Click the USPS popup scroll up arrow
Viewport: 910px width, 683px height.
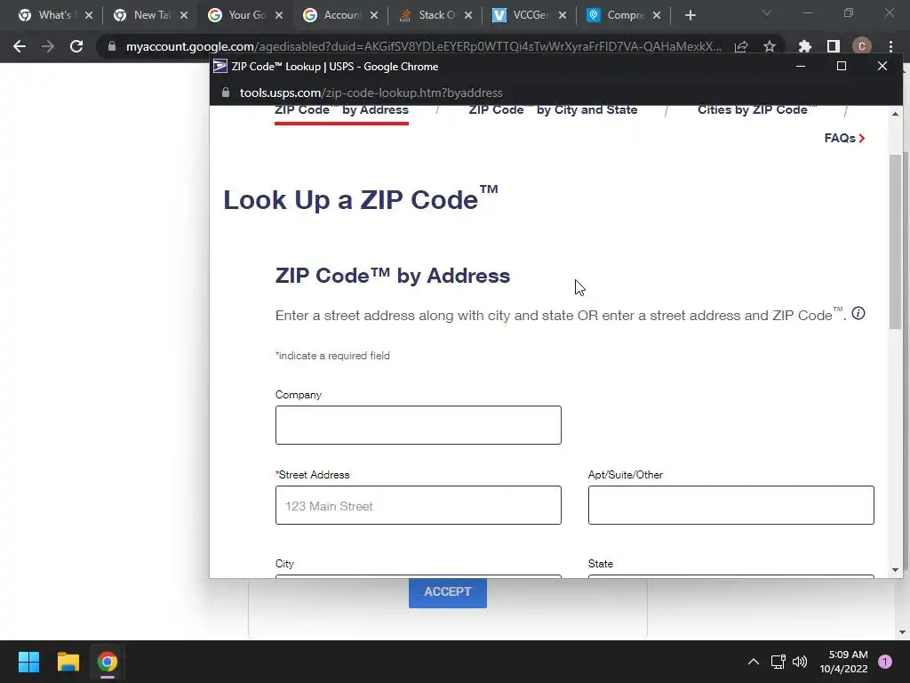895,114
